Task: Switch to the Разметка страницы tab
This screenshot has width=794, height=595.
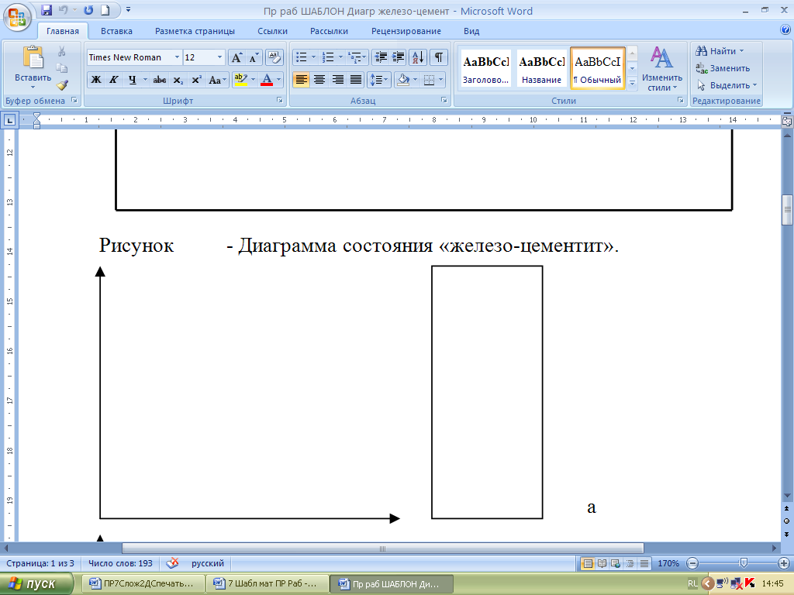Action: (x=195, y=31)
